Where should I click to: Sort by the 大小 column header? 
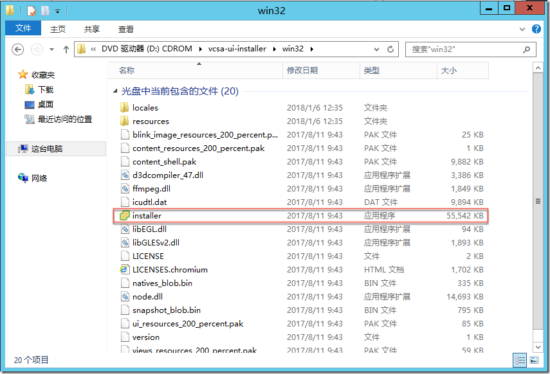(x=463, y=71)
